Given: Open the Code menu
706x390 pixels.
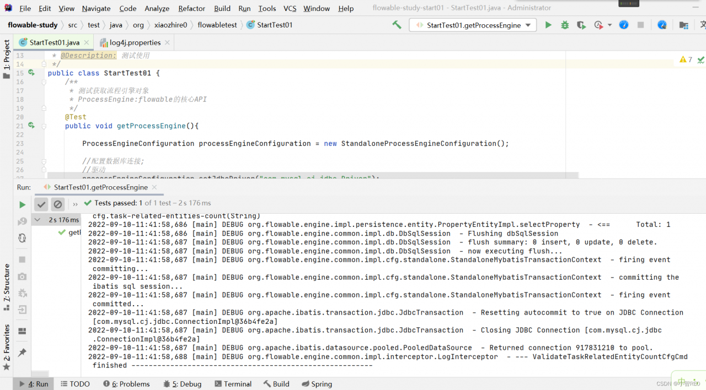Looking at the screenshot, I should click(128, 8).
